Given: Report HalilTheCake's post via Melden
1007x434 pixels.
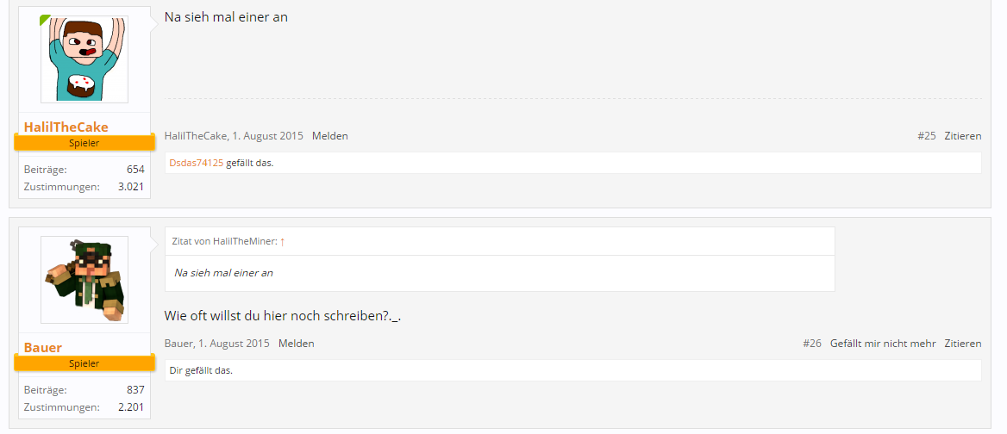Looking at the screenshot, I should click(330, 136).
